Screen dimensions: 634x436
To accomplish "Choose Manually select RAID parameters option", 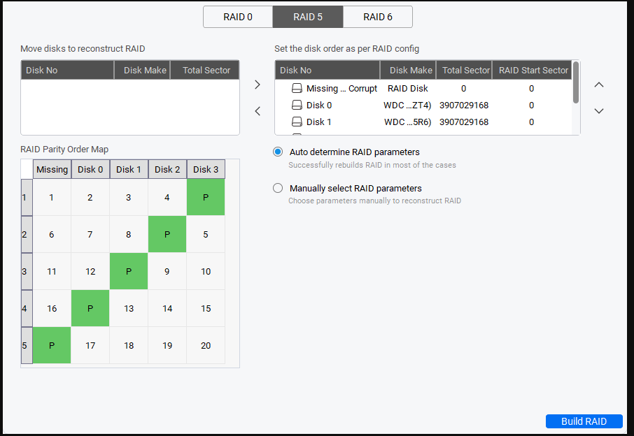I will [278, 188].
